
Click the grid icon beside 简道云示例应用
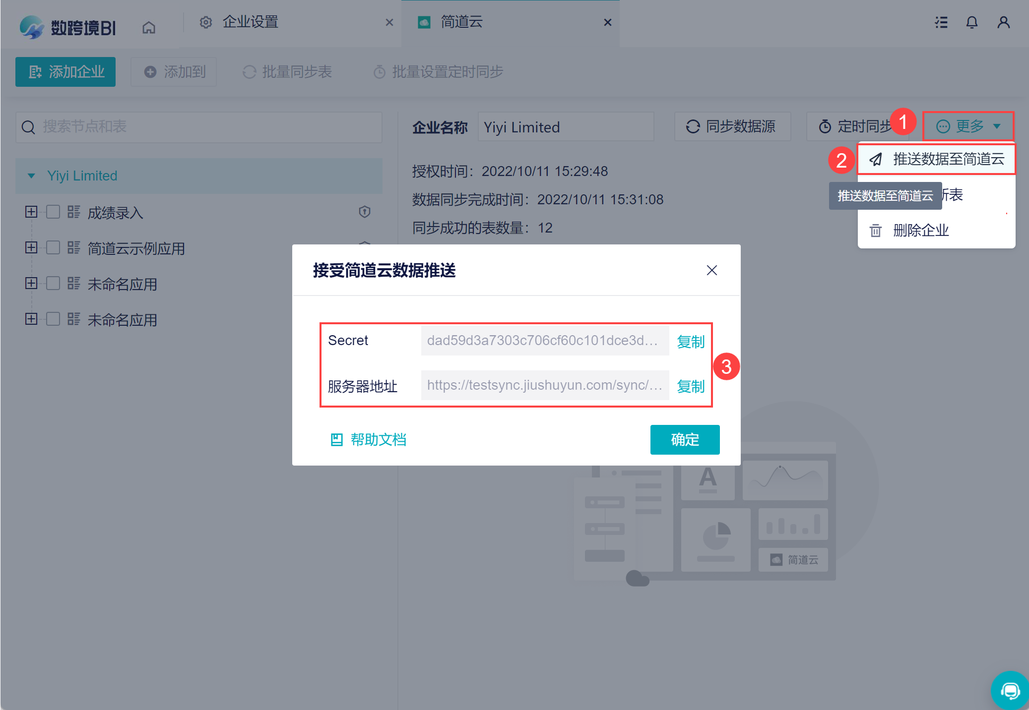coord(74,247)
